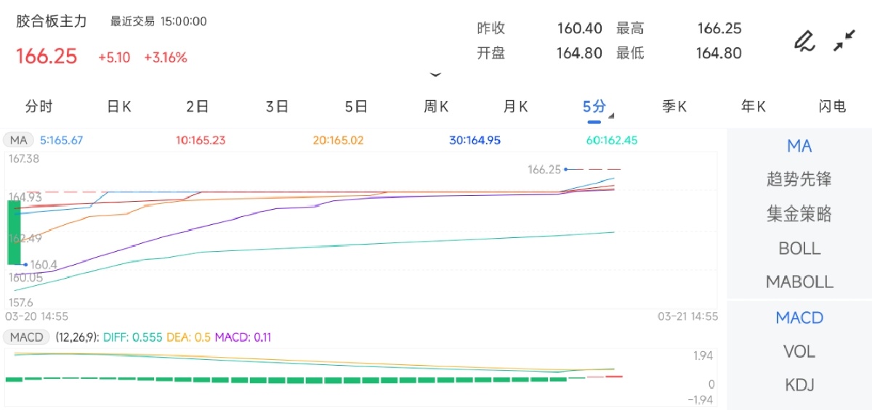Screen dimensions: 872x410
Task: Click the 166.25 latest price
Action: point(47,57)
